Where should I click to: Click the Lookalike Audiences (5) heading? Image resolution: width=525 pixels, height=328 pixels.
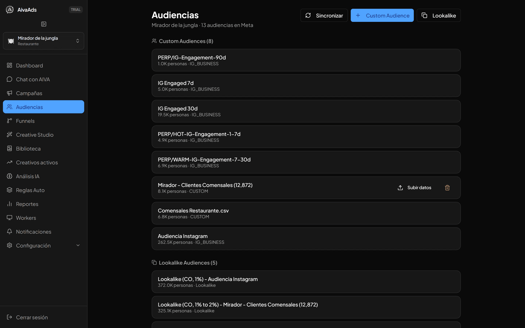[x=188, y=263]
